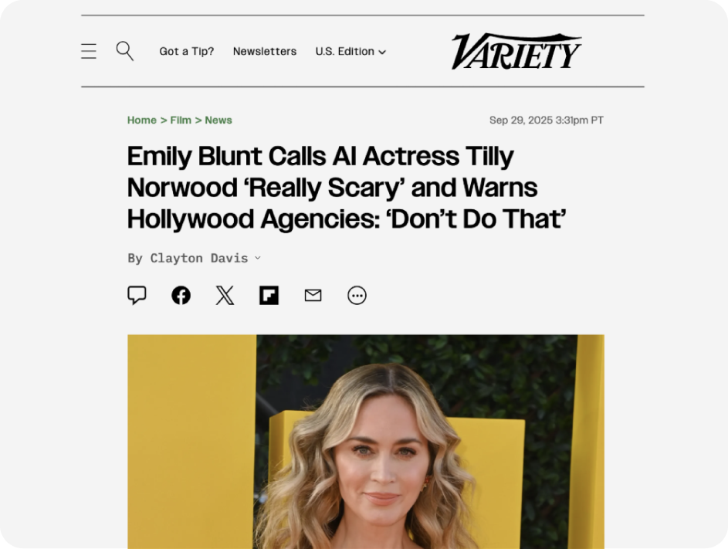Viewport: 728px width, 549px height.
Task: Click the Sep 29, 2025 timestamp
Action: click(547, 120)
